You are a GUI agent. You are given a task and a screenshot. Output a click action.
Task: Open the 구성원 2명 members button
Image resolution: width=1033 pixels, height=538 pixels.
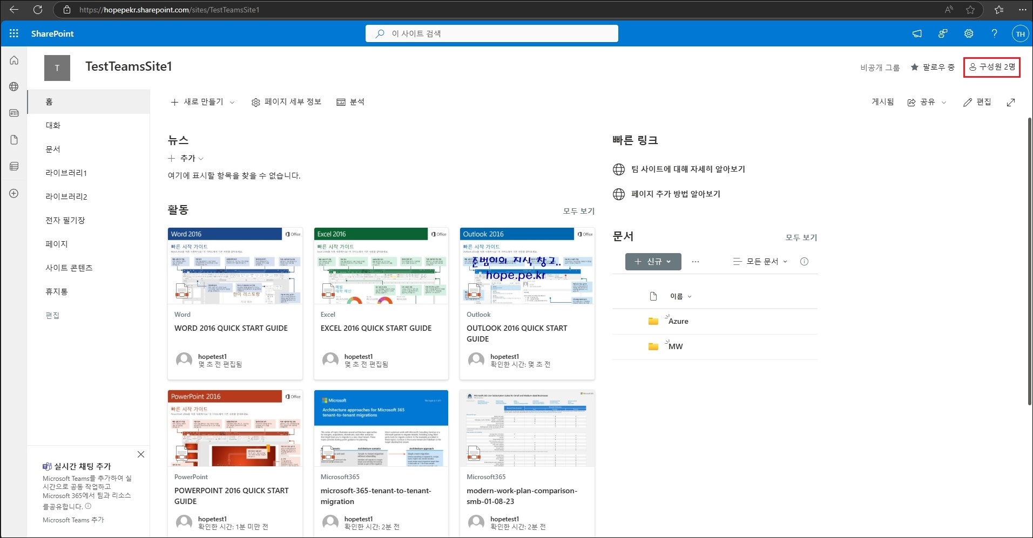click(x=992, y=67)
